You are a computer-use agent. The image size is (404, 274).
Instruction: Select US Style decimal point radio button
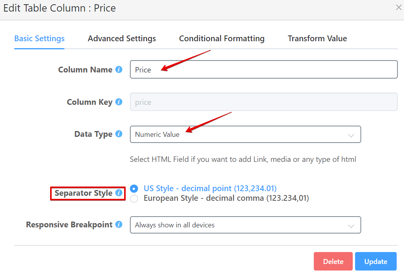[x=134, y=189]
